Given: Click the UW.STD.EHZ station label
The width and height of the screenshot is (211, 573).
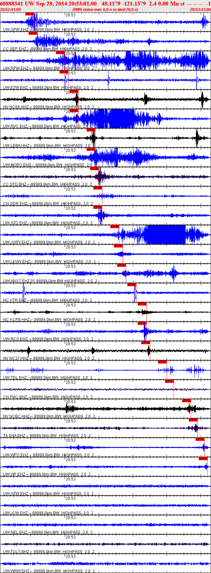Looking at the screenshot, I should click(15, 223).
